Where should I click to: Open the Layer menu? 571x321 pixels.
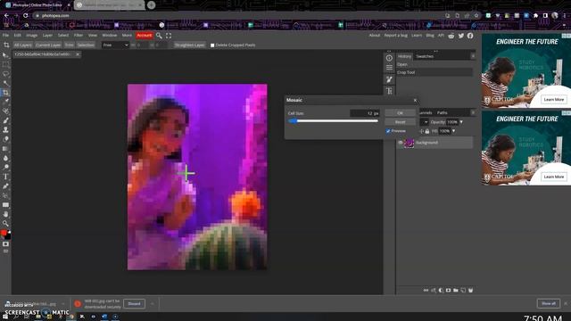click(x=47, y=36)
